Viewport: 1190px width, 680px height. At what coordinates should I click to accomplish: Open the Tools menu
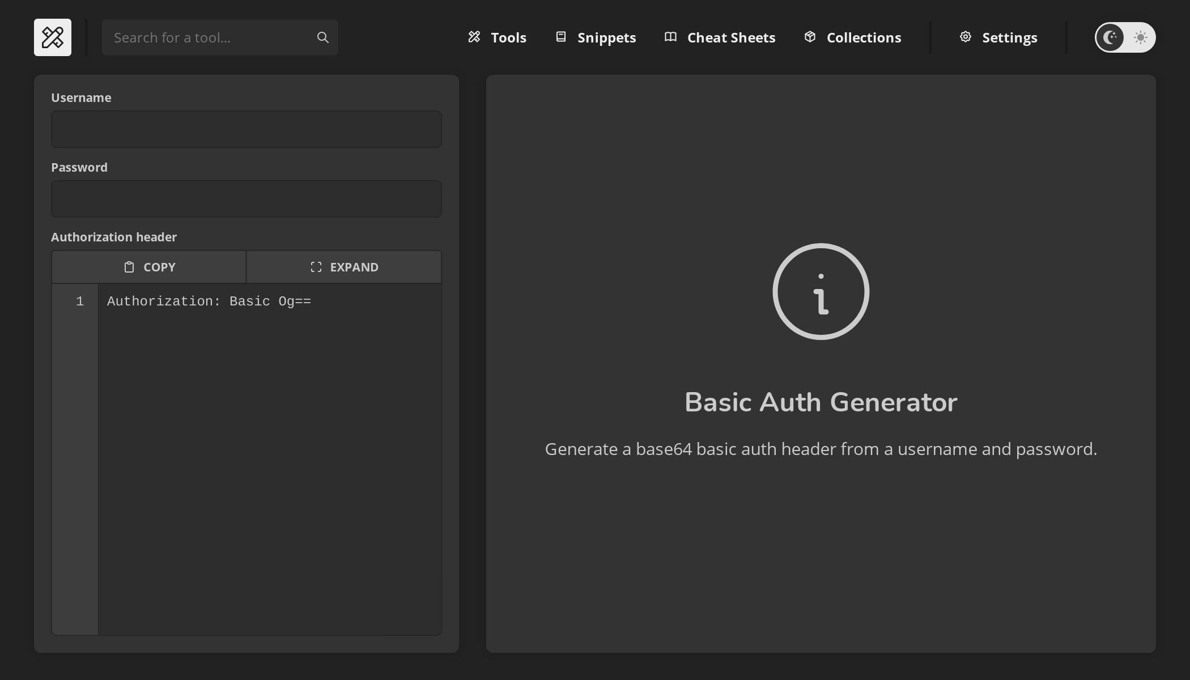point(497,37)
